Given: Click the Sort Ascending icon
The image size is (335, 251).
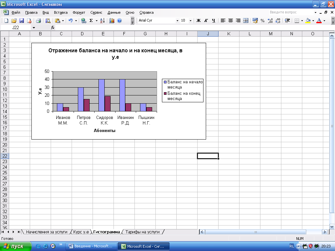Looking at the screenshot, I should [102, 21].
